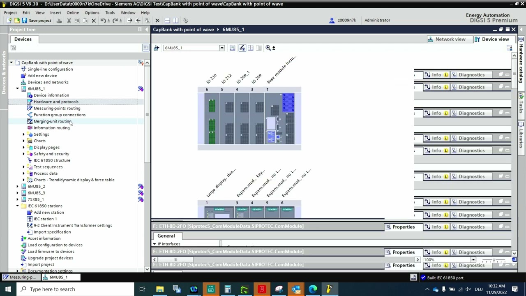Expand the Test sequences node

point(24,167)
